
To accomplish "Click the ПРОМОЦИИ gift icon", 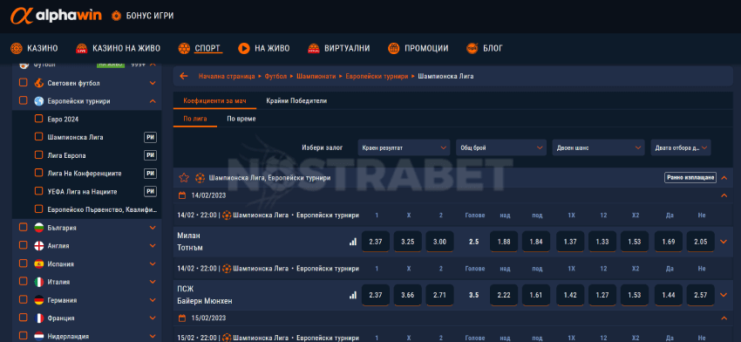I will pyautogui.click(x=394, y=48).
